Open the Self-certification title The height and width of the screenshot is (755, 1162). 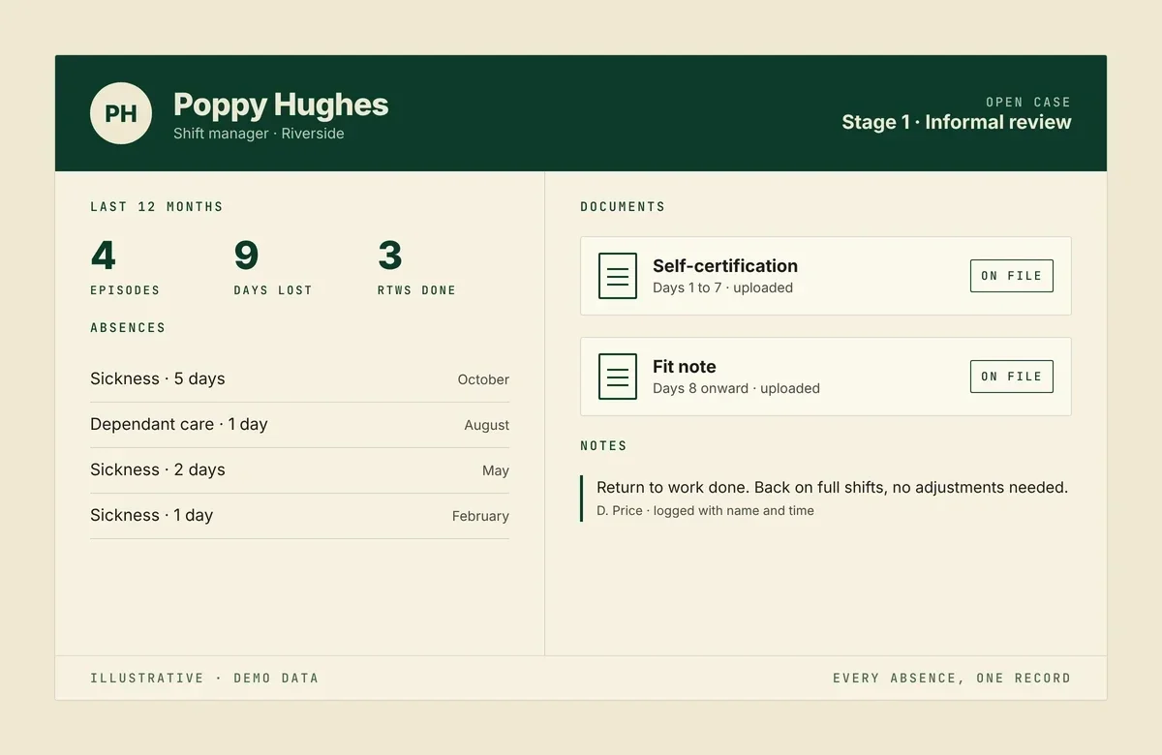(x=725, y=266)
